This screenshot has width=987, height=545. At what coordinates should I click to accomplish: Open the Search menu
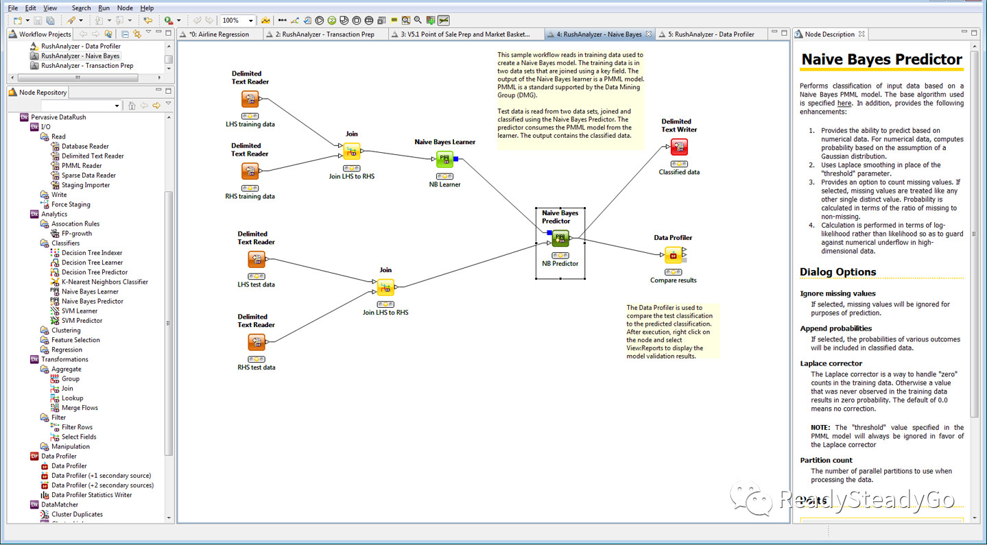81,8
